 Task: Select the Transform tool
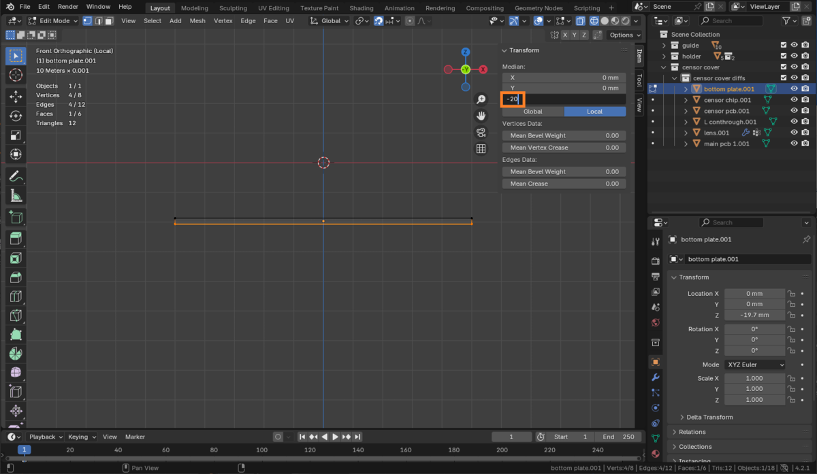point(16,155)
